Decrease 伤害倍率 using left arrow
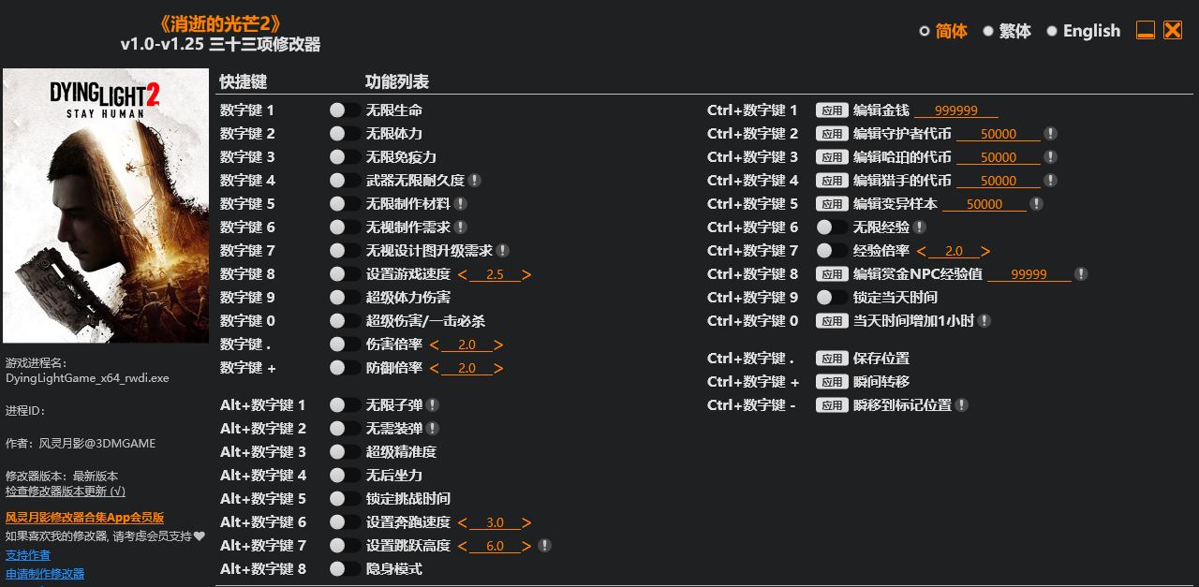The width and height of the screenshot is (1199, 587). (x=435, y=345)
